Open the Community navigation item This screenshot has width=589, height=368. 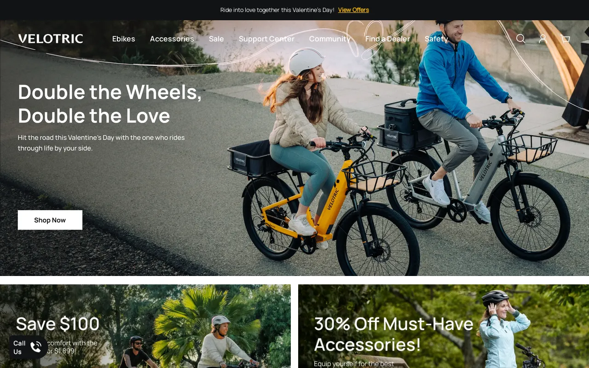click(x=330, y=39)
